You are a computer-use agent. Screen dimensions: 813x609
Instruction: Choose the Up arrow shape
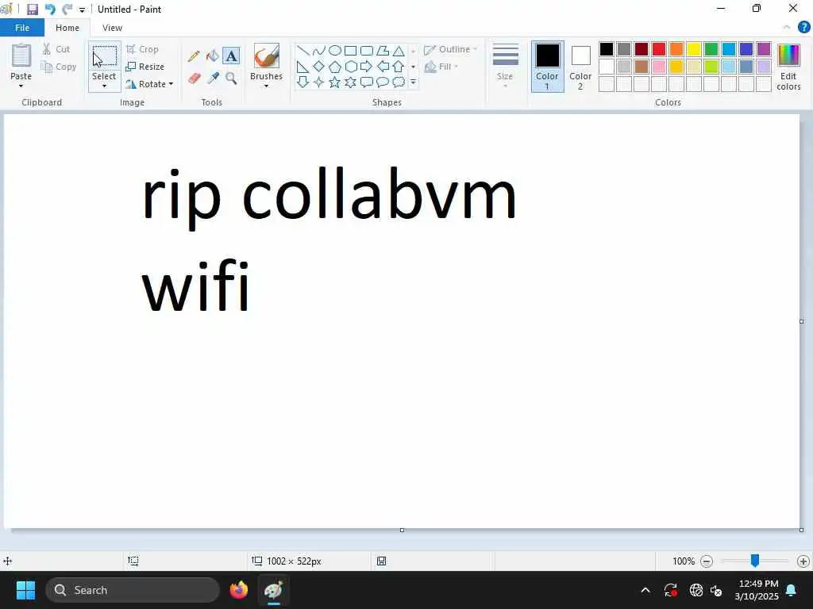[399, 67]
